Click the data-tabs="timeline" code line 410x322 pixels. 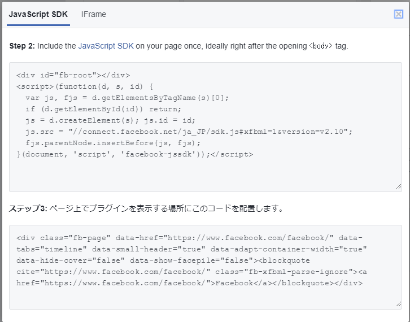click(192, 249)
